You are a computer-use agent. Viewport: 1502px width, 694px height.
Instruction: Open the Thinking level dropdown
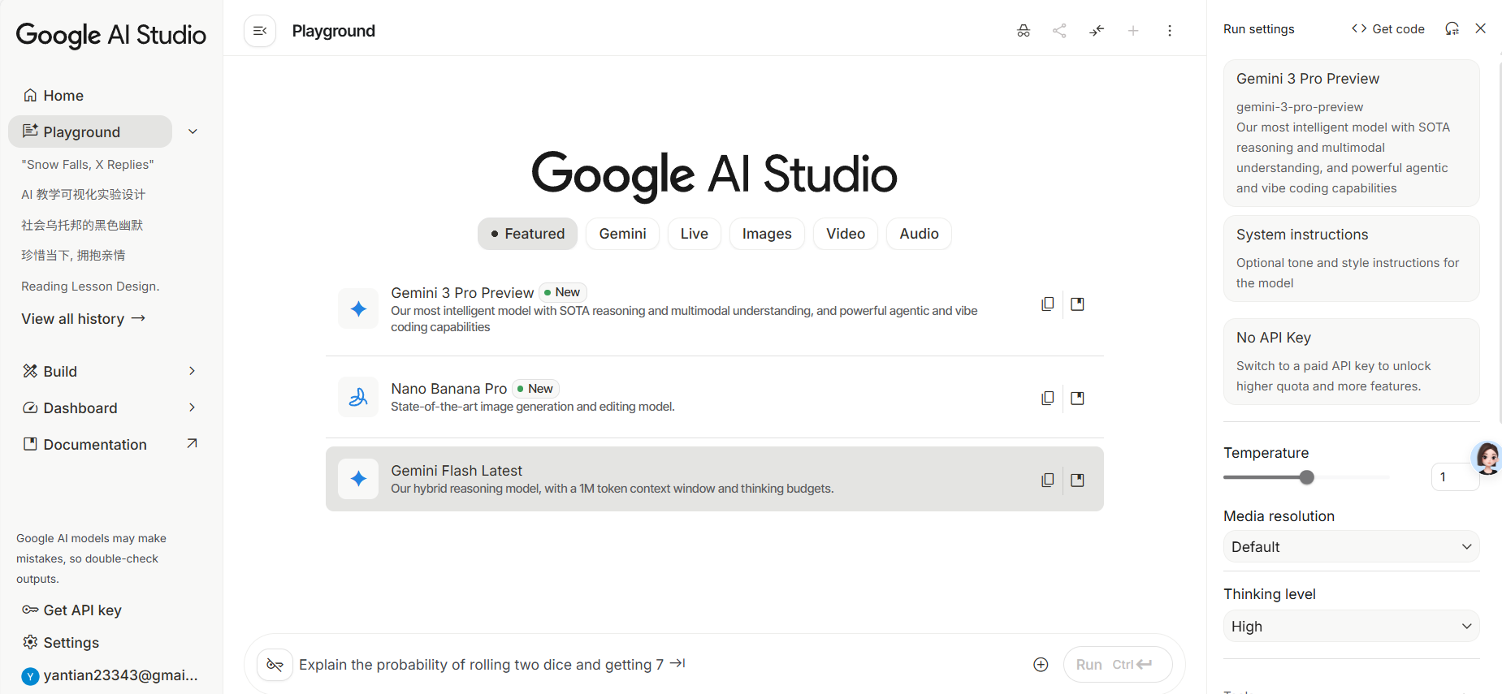1351,627
